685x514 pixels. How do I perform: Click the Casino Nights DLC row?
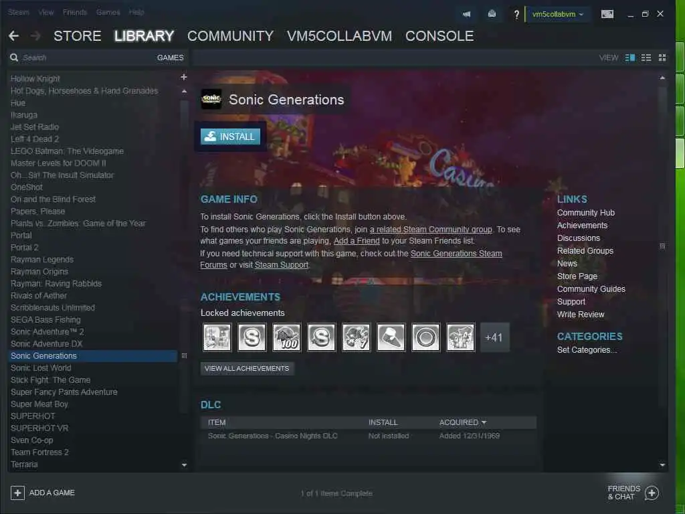369,436
